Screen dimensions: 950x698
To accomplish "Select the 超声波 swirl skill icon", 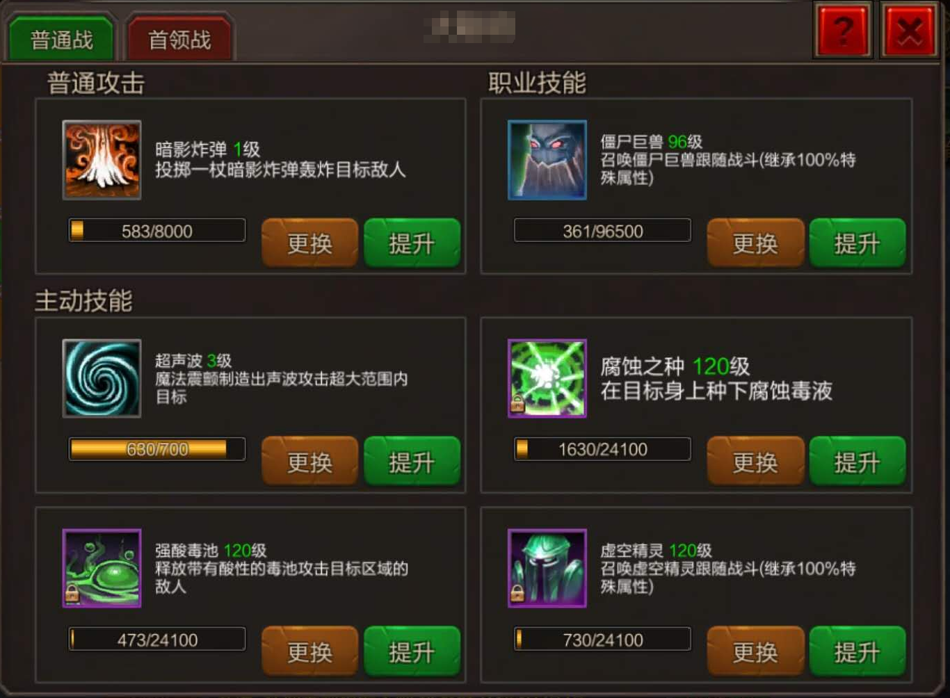I will [102, 378].
